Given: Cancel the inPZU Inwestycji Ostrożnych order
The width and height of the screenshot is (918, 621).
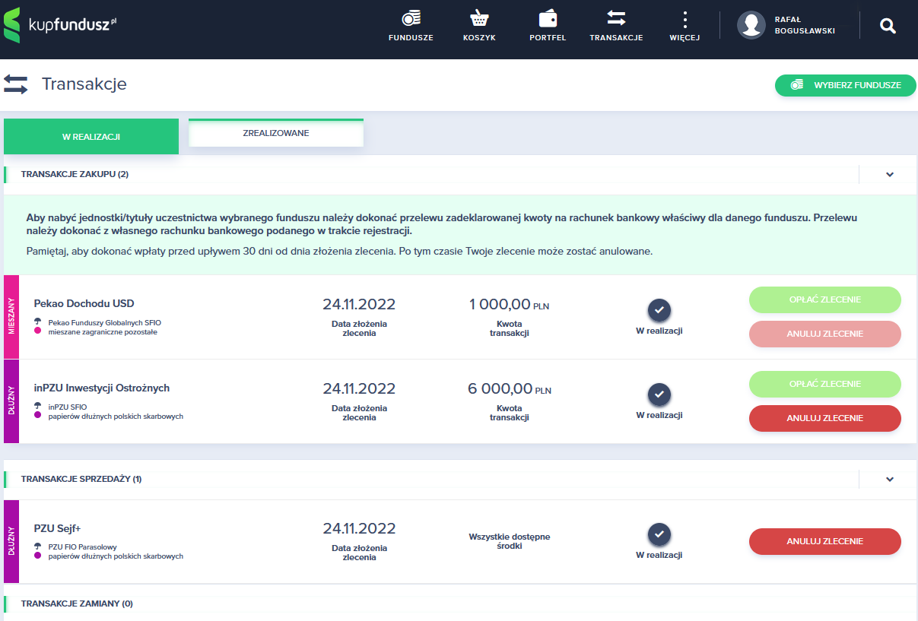Looking at the screenshot, I should pyautogui.click(x=825, y=418).
